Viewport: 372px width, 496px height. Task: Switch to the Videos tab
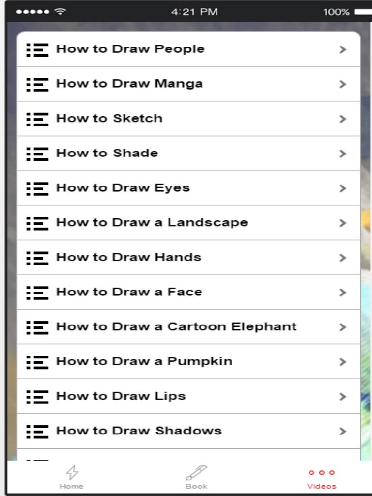tap(322, 478)
